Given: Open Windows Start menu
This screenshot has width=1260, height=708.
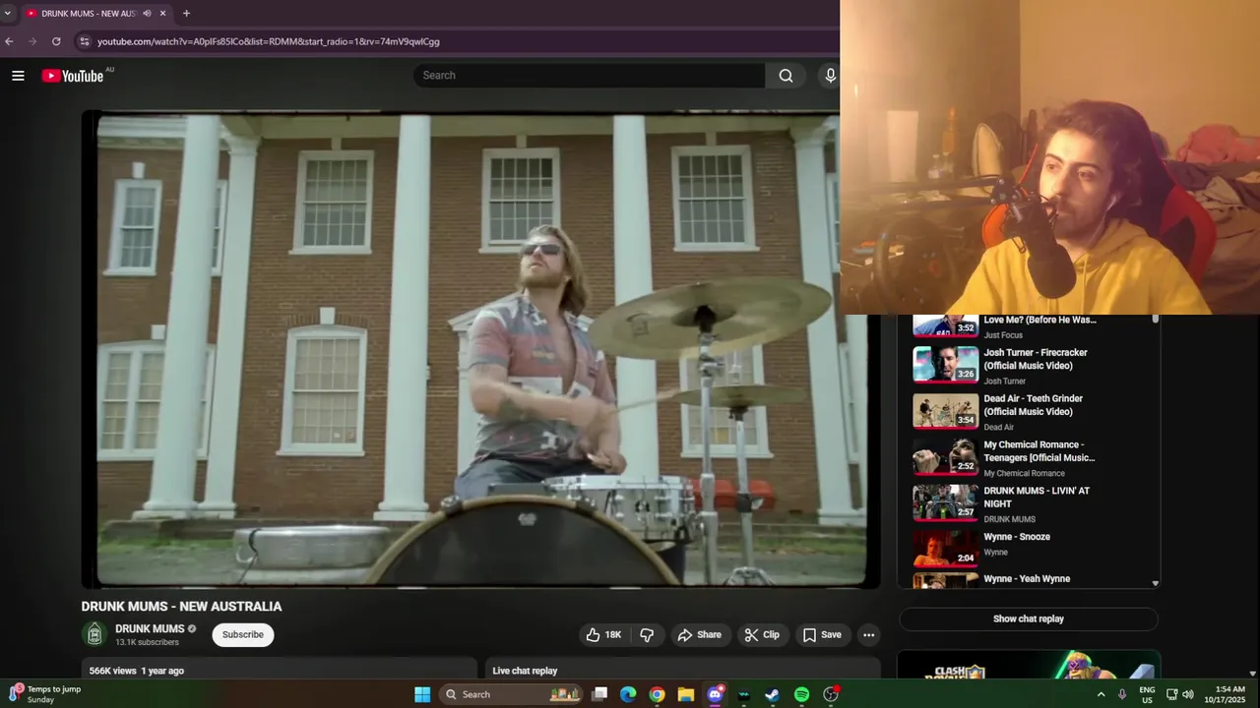Looking at the screenshot, I should tap(422, 694).
